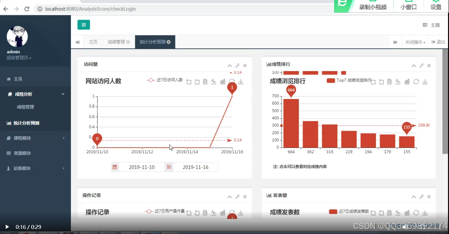This screenshot has height=234, width=449.
Task: Click the page vertical scrollbar
Action: coord(445,102)
